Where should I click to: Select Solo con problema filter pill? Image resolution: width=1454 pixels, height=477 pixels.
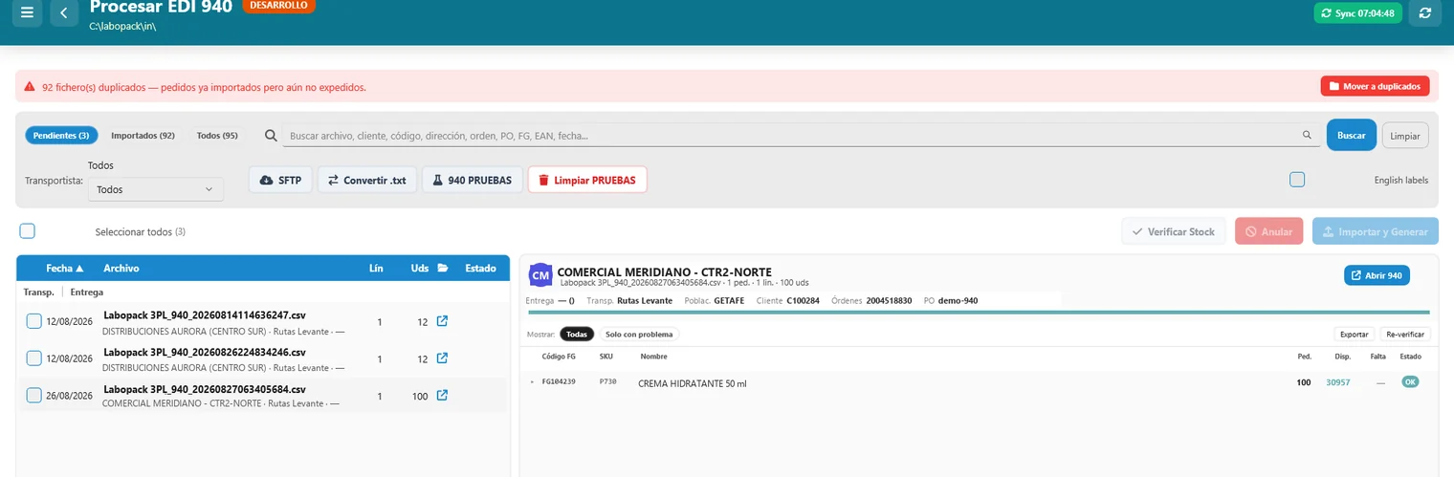pyautogui.click(x=640, y=335)
